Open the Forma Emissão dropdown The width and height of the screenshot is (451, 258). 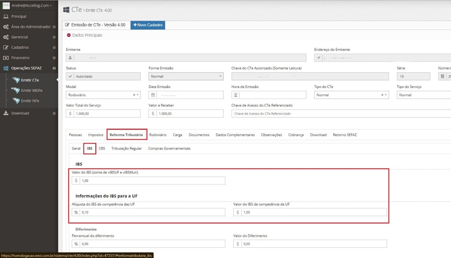coord(186,76)
